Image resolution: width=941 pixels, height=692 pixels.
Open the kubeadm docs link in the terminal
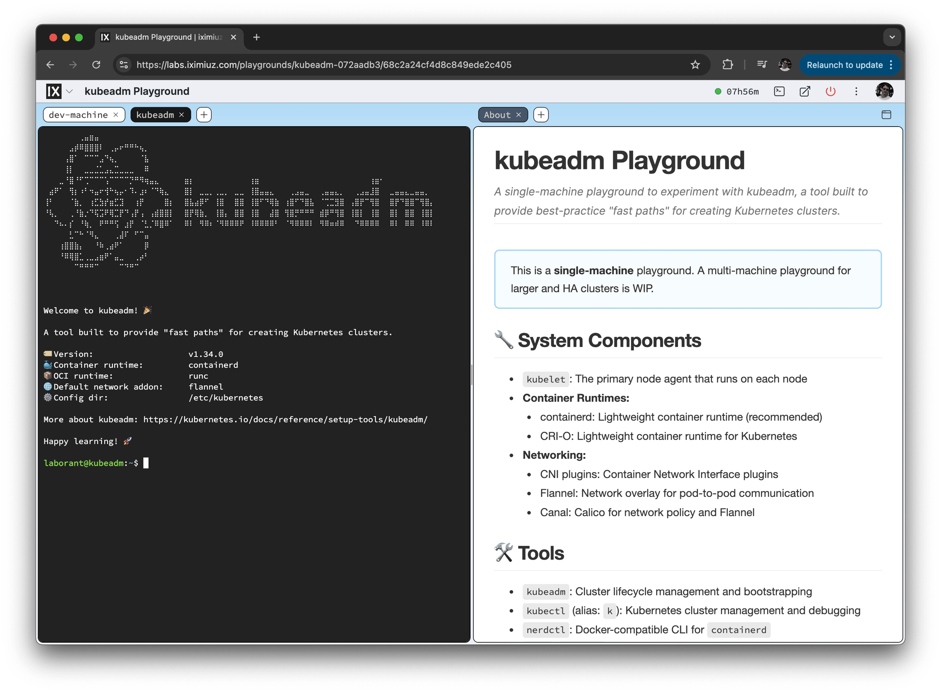coord(285,419)
